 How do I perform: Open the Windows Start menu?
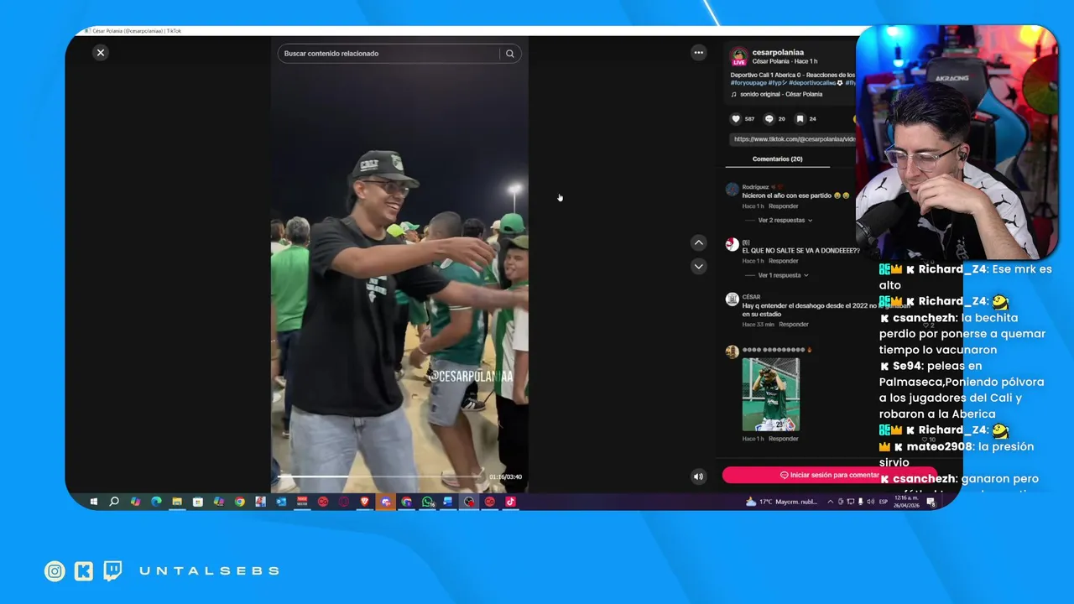[x=94, y=502]
